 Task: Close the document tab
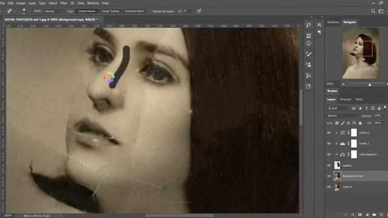click(100, 19)
